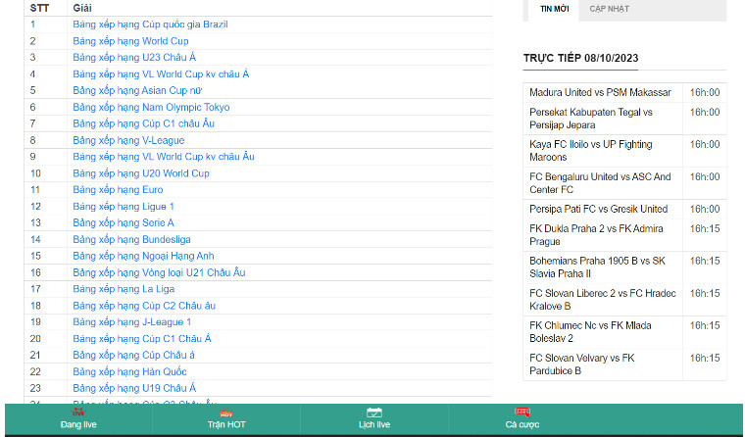Select Kaya FC Iloilo vs UP Fighting Maroons
The image size is (745, 437).
point(590,151)
